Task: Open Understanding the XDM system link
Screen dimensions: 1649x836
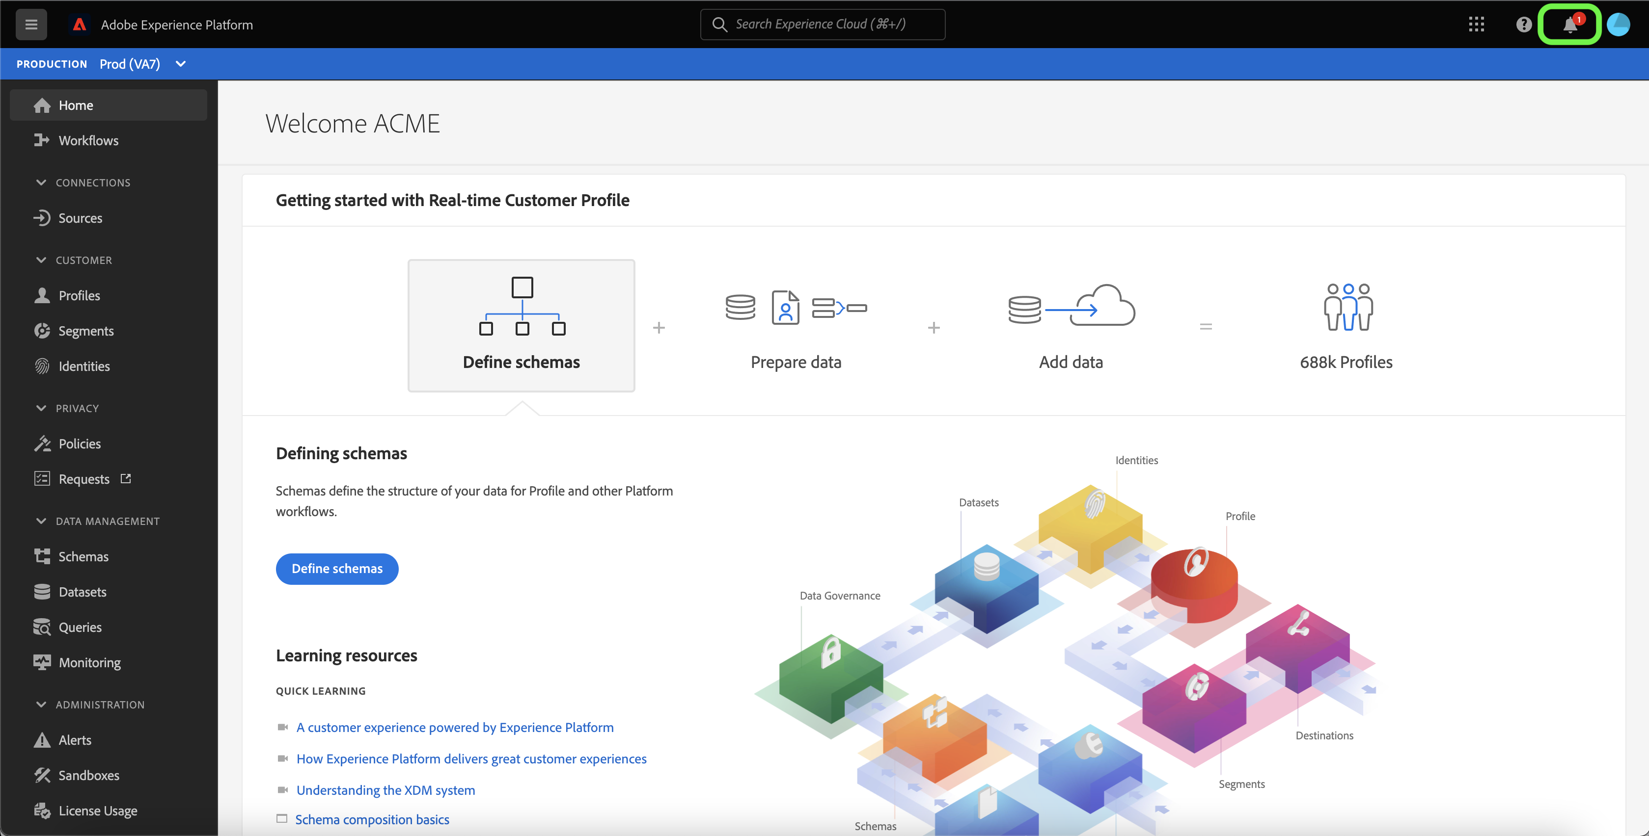Action: [385, 790]
